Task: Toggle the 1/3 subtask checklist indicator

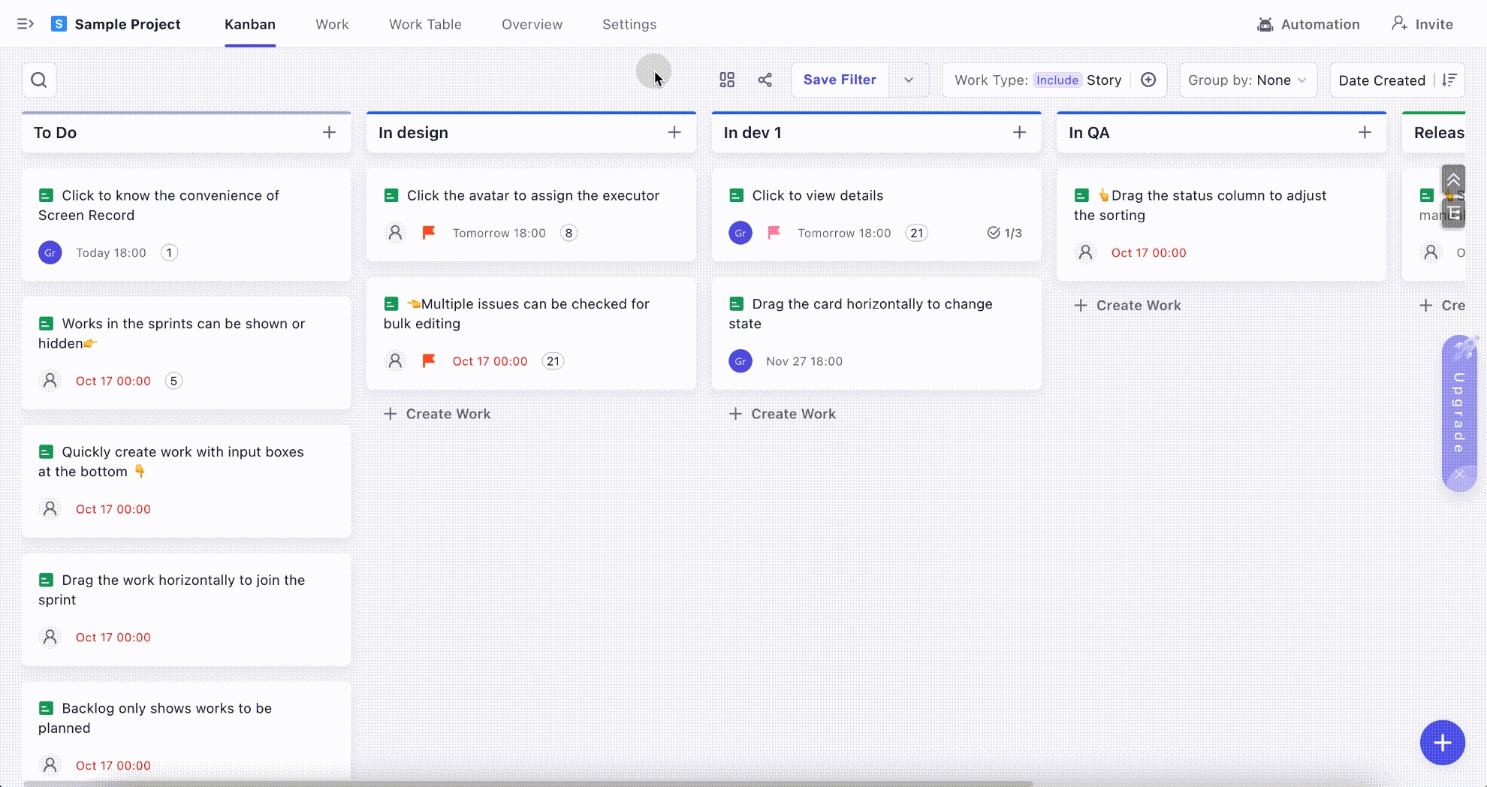Action: click(1004, 233)
